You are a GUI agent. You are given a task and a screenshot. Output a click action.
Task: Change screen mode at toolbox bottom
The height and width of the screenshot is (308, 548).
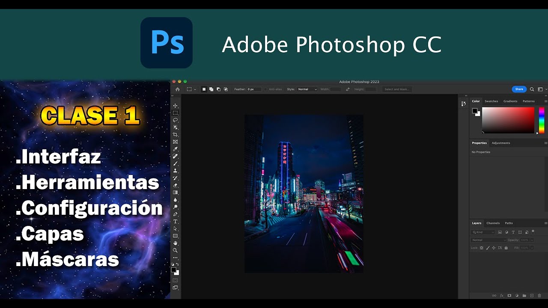176,288
